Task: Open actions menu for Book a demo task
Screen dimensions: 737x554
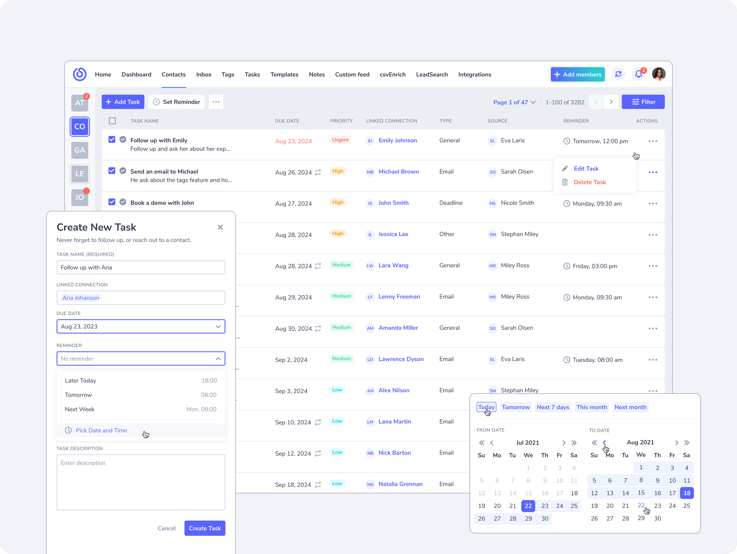Action: [653, 203]
